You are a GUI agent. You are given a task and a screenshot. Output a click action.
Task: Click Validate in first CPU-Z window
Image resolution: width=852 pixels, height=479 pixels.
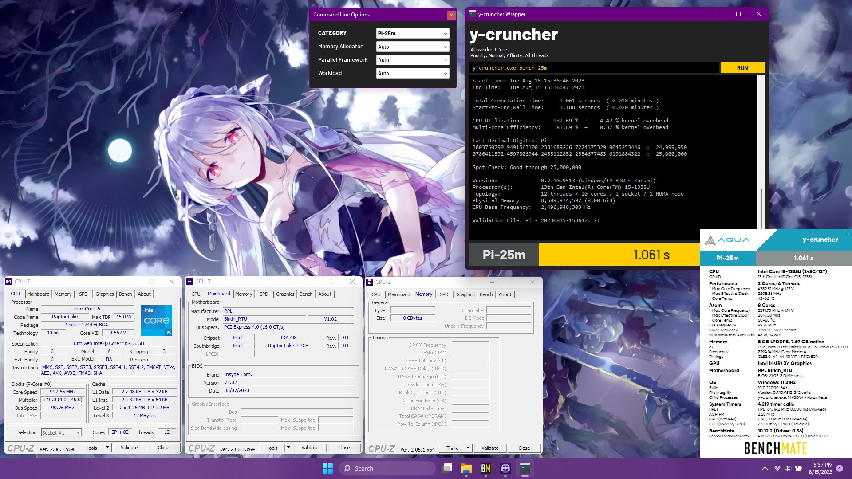(129, 448)
